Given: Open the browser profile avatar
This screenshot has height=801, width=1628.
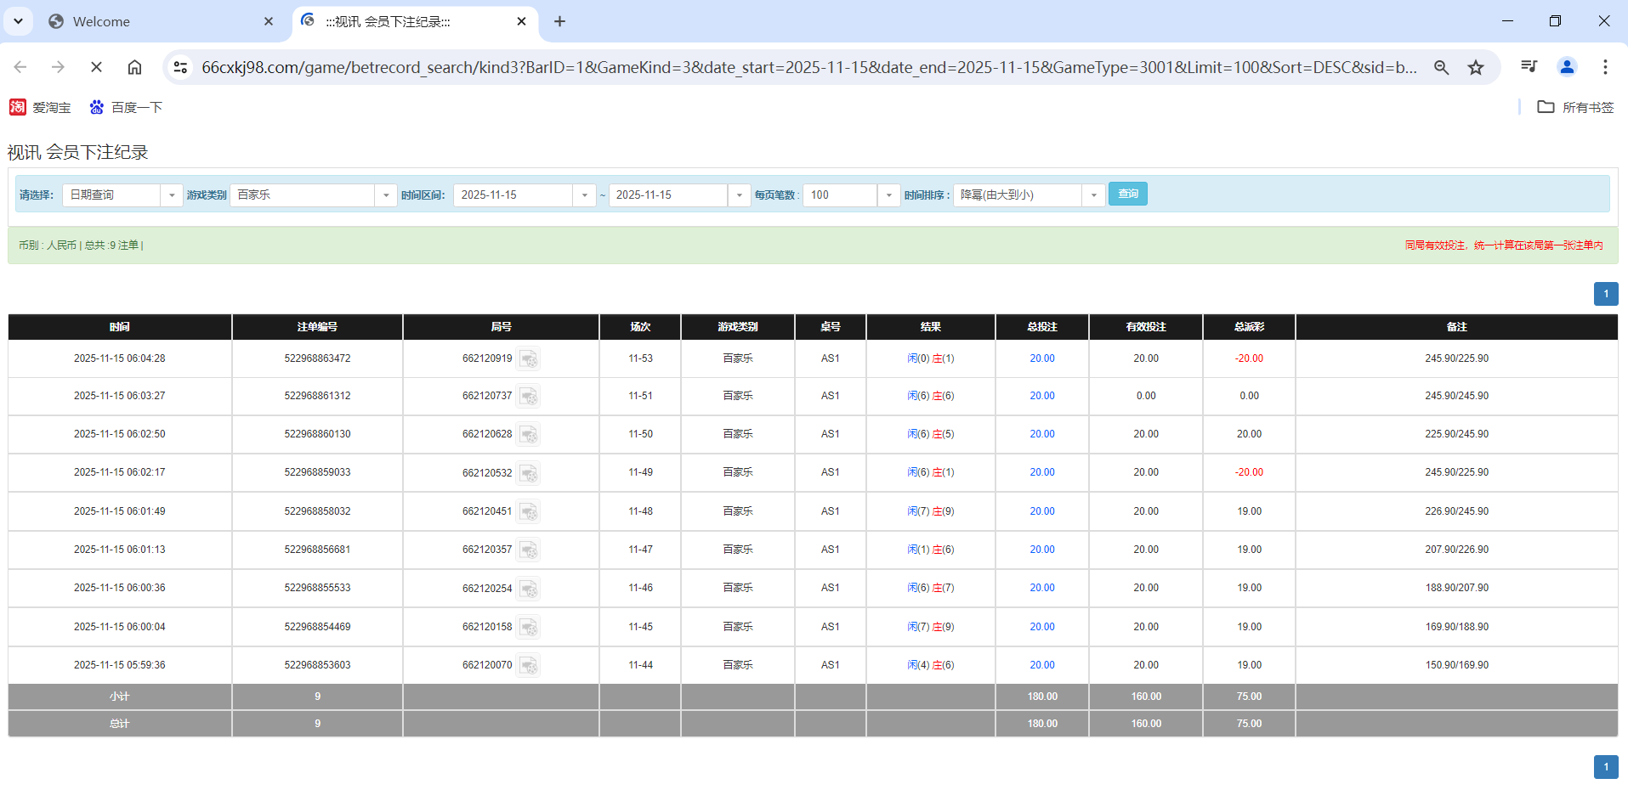Looking at the screenshot, I should pyautogui.click(x=1567, y=67).
